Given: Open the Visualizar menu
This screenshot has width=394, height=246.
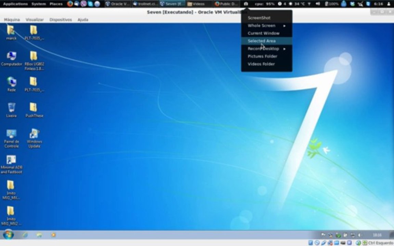Looking at the screenshot, I should tap(35, 19).
